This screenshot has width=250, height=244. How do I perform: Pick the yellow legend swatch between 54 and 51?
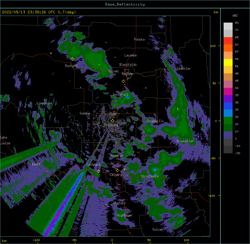click(x=228, y=63)
